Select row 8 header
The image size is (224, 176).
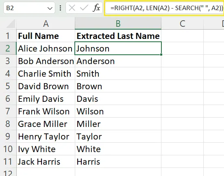click(8, 124)
